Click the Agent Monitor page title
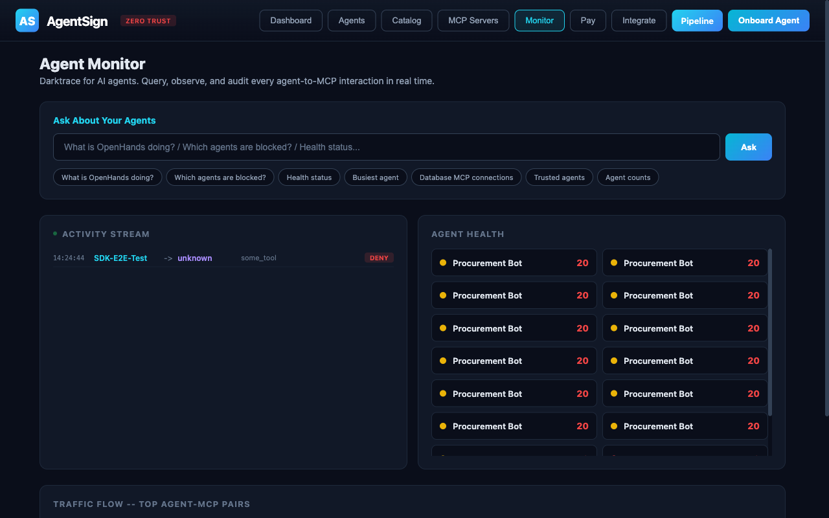 93,63
